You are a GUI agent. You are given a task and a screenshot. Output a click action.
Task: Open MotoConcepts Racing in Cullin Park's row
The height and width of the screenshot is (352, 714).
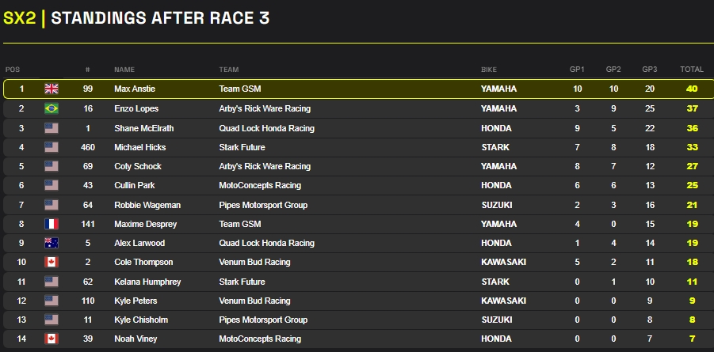point(260,186)
